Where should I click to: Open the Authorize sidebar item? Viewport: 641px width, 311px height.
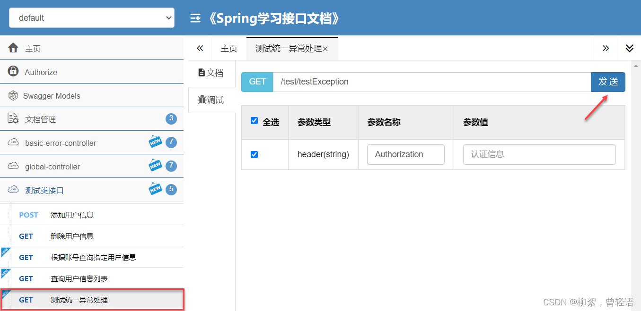pos(92,72)
